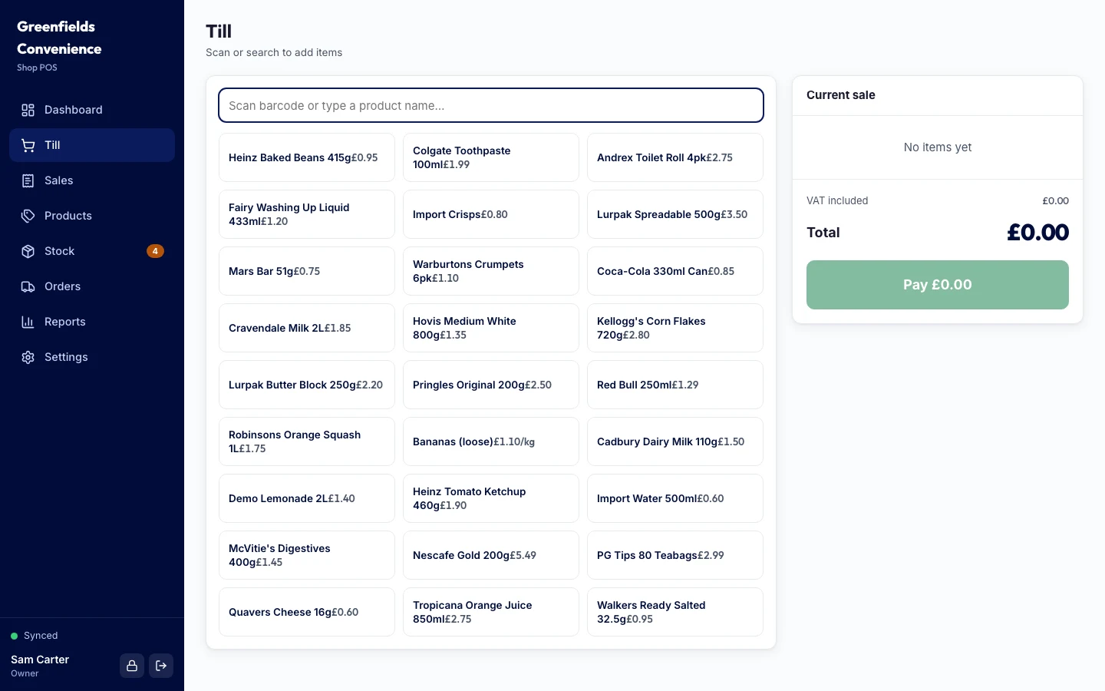Click the Till shopping cart icon

[28, 145]
